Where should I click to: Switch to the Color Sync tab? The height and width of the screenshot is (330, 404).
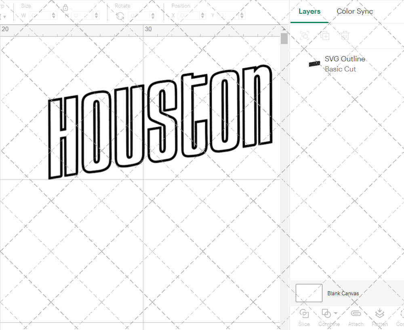coord(355,11)
